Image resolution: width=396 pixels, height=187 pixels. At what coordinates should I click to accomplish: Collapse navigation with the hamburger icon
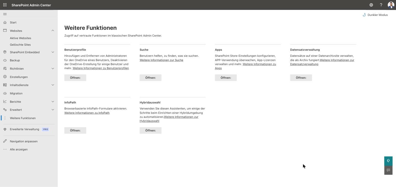(x=5, y=14)
